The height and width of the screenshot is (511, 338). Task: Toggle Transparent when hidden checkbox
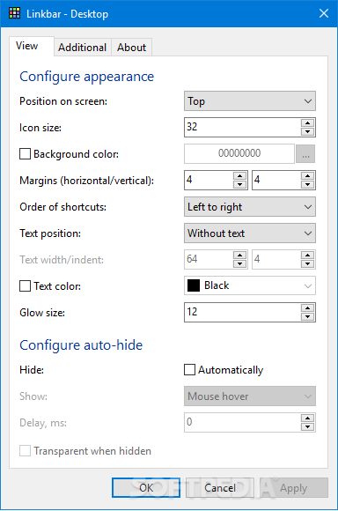pyautogui.click(x=25, y=451)
